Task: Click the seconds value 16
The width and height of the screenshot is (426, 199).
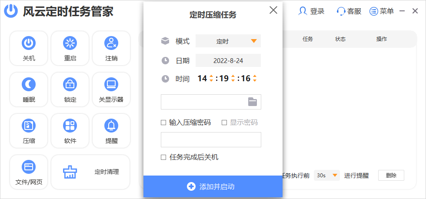Action: pyautogui.click(x=246, y=79)
